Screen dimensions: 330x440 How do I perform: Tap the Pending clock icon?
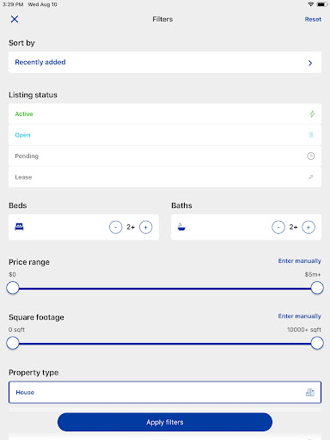311,156
